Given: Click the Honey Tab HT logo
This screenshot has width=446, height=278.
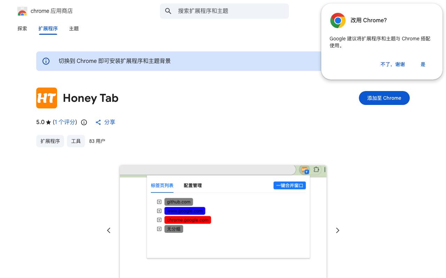Looking at the screenshot, I should [x=47, y=98].
